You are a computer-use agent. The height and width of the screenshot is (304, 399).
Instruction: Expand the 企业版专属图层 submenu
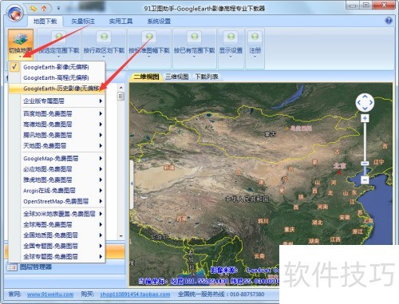tap(57, 101)
